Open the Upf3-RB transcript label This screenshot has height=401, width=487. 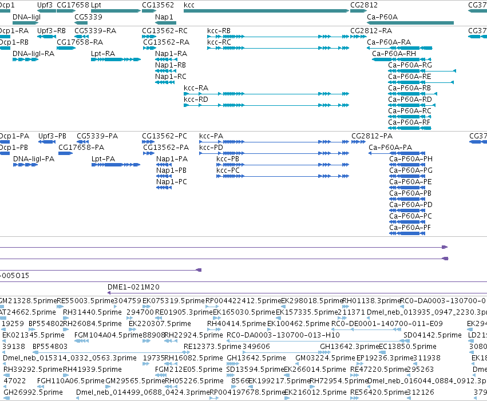(52, 31)
